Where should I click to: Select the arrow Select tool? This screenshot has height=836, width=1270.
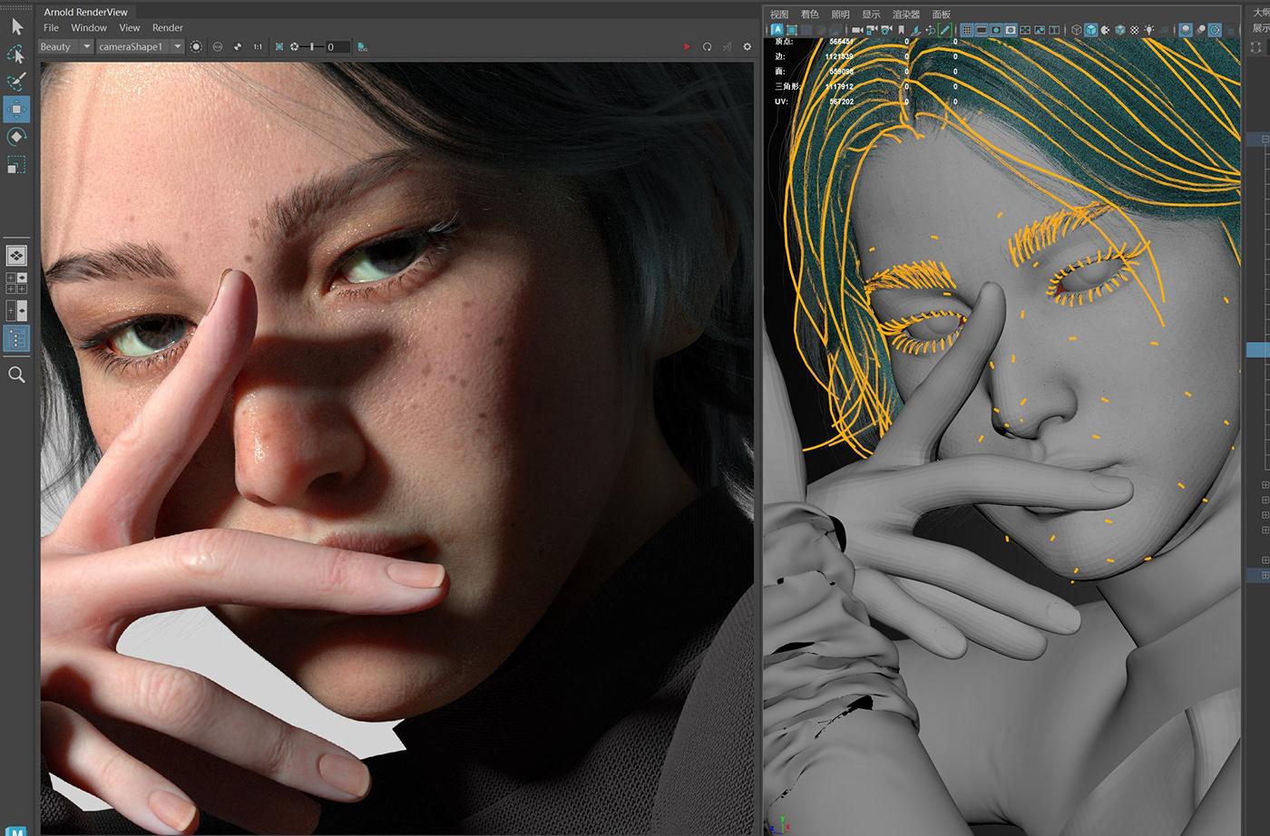point(16,26)
